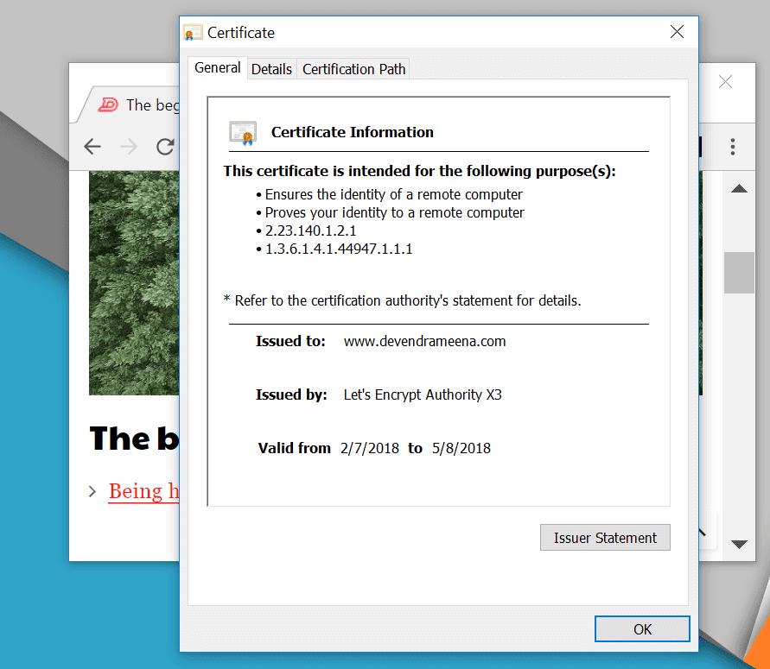Open the red 'Being h...' link
The image size is (770, 669).
pyautogui.click(x=143, y=491)
